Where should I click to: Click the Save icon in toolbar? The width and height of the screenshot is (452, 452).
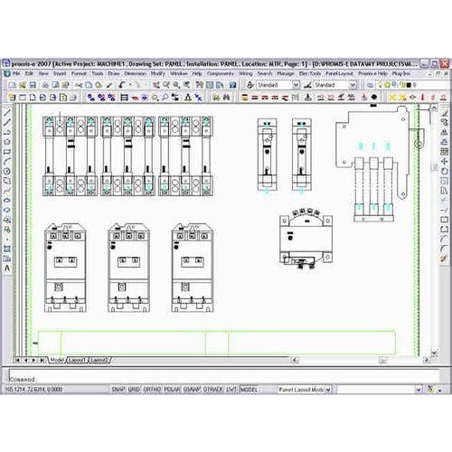click(33, 85)
